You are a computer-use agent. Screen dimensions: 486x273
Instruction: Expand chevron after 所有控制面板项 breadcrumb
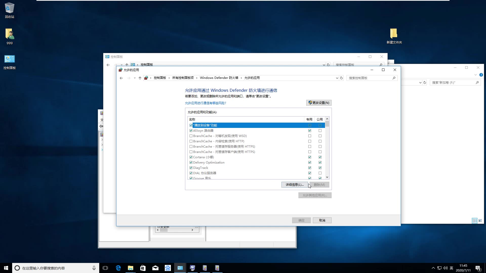point(197,78)
